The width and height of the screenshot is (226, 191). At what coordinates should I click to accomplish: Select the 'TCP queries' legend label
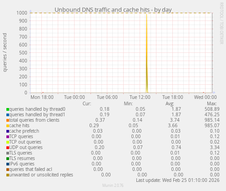point(21,136)
